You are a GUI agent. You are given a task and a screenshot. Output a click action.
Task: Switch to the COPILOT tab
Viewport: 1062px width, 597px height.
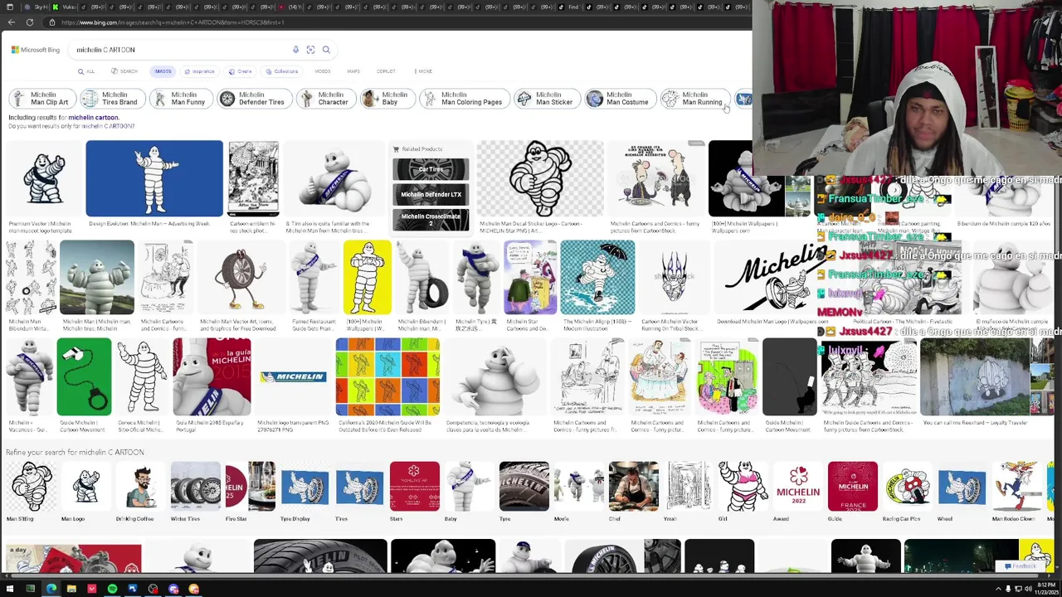click(386, 71)
